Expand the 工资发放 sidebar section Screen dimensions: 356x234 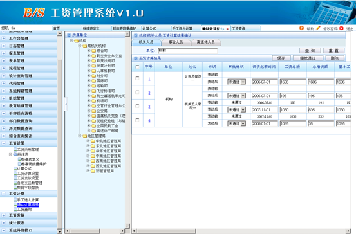pos(4,215)
